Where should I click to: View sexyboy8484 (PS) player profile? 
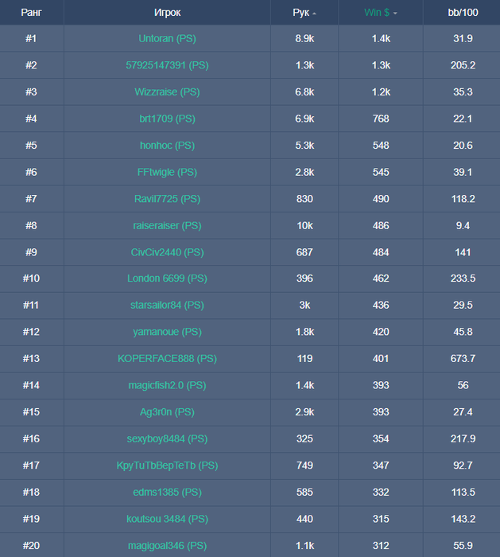coord(167,438)
